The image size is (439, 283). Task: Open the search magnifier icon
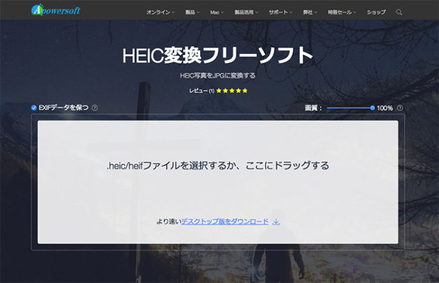tap(399, 12)
